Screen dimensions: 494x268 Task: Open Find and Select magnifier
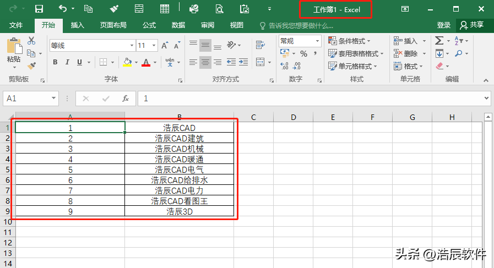click(x=458, y=53)
